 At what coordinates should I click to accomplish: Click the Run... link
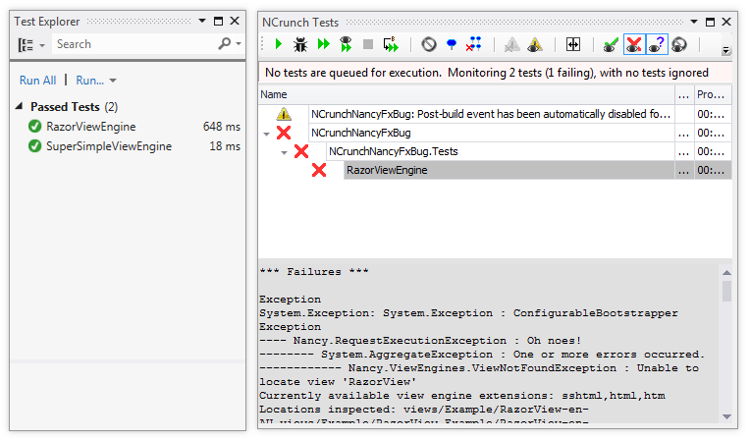point(90,81)
